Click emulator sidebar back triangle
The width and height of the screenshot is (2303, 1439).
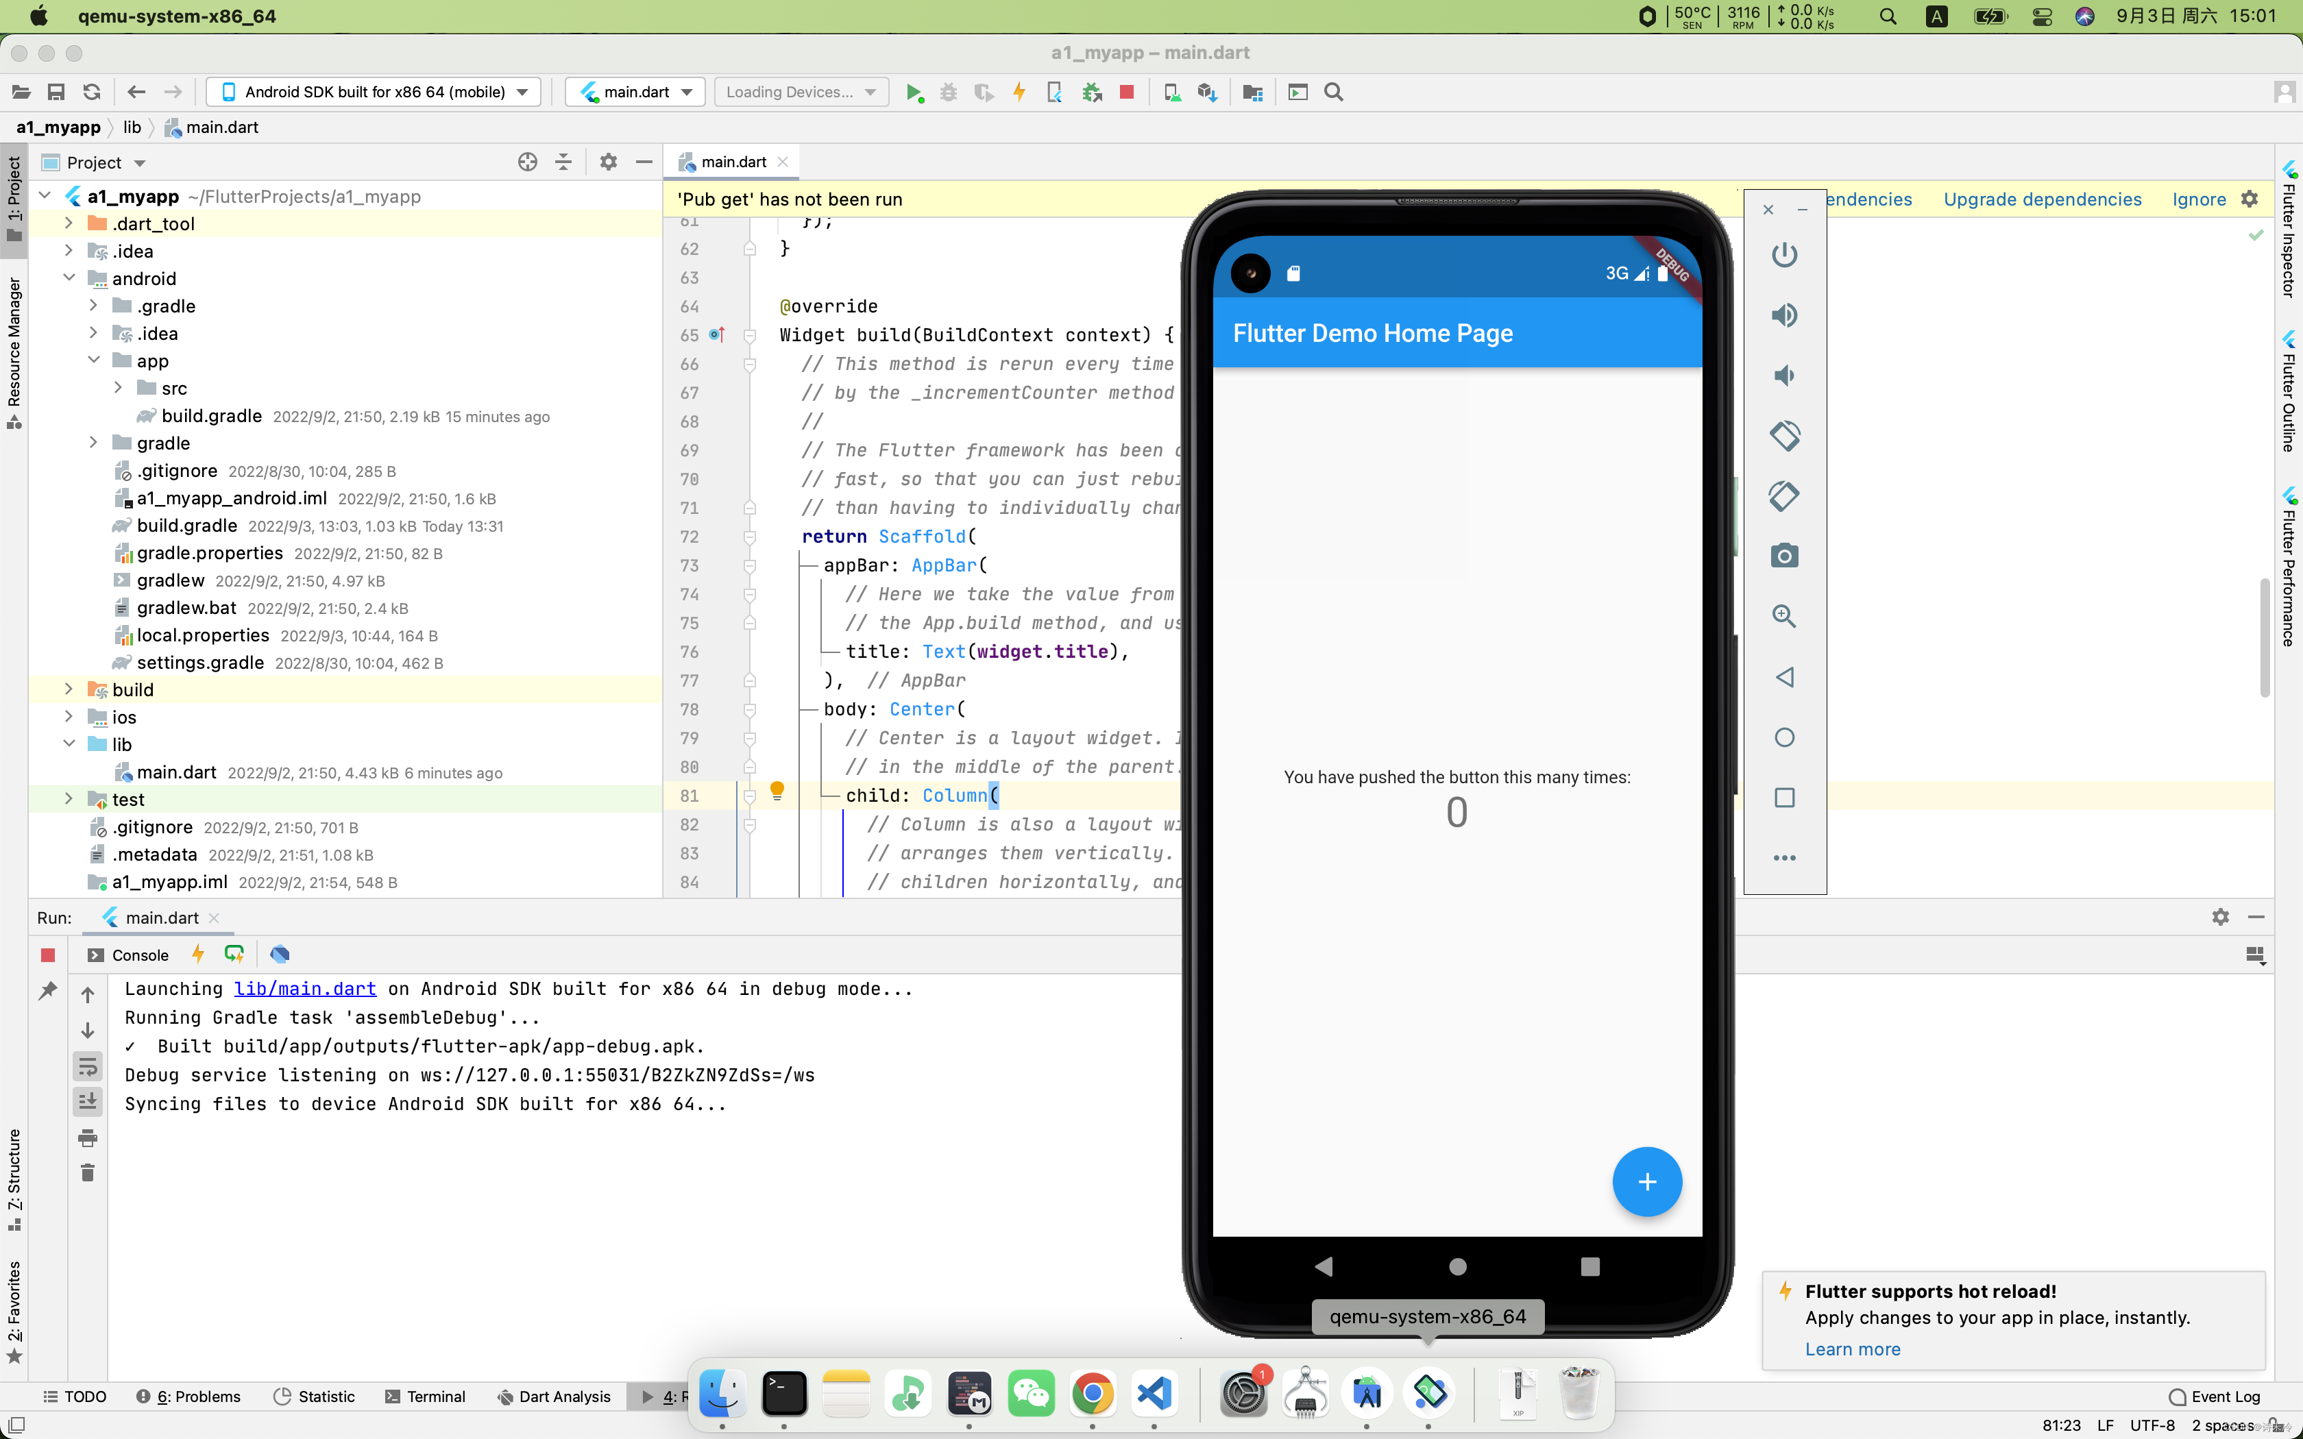1784,677
